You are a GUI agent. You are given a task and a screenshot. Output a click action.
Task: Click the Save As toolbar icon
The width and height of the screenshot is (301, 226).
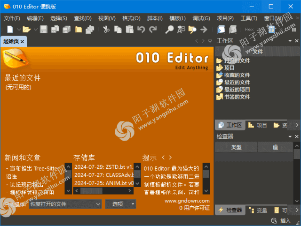click(55, 30)
